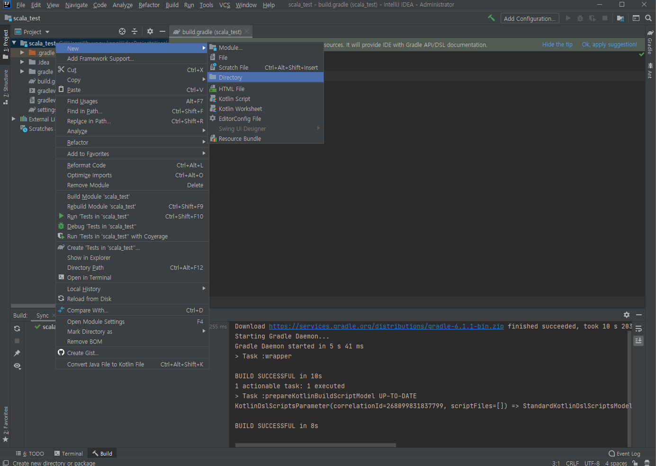Expand External Libraries tree node
Image resolution: width=656 pixels, height=466 pixels.
[14, 119]
